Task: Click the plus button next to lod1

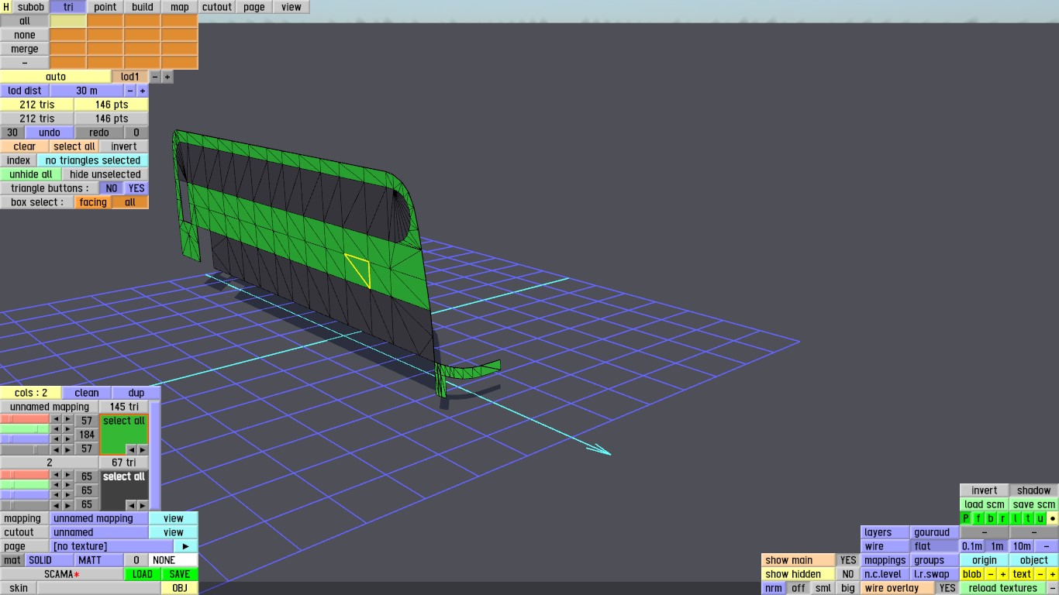Action: click(167, 77)
